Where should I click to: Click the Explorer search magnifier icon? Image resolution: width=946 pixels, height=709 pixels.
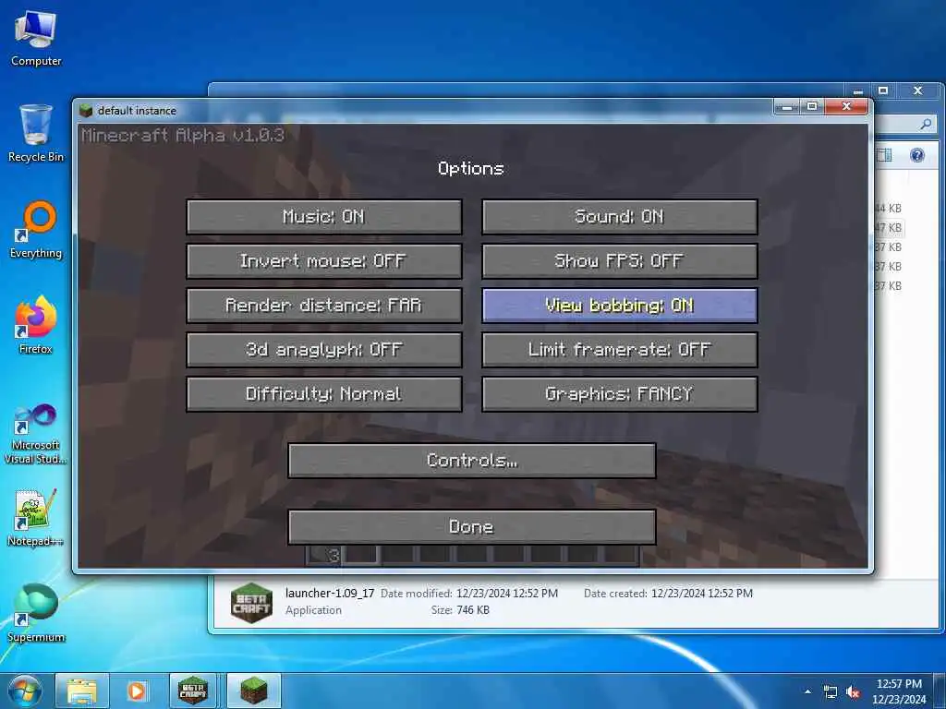coord(926,125)
